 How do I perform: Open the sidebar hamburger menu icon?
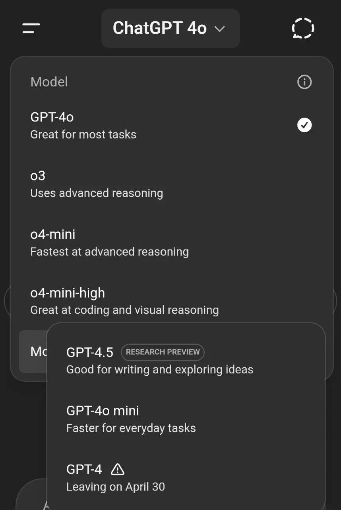click(31, 28)
